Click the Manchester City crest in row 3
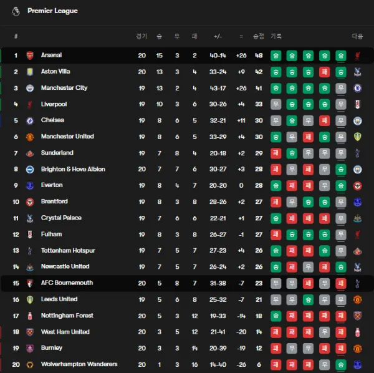 29,88
